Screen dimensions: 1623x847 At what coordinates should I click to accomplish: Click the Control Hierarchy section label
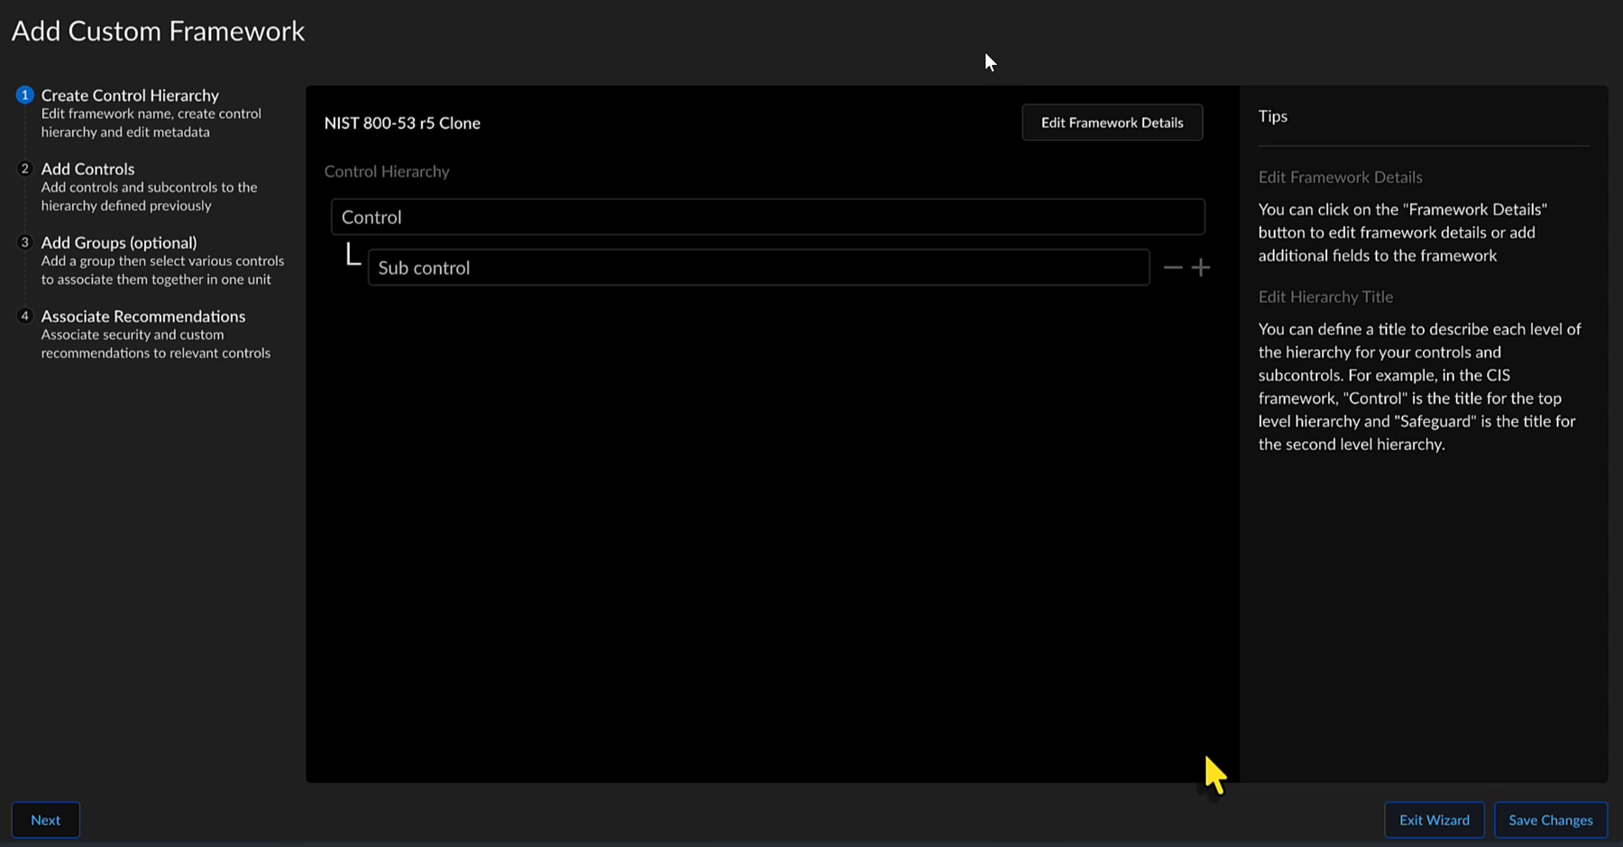click(x=387, y=171)
